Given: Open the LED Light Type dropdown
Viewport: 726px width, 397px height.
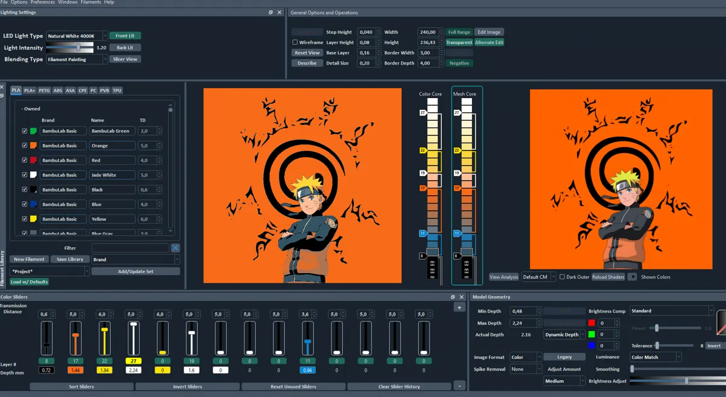Looking at the screenshot, I should (77, 36).
